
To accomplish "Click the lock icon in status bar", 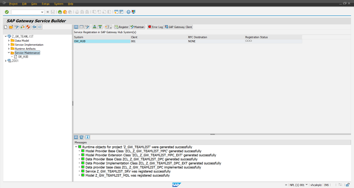I will [x=348, y=185].
